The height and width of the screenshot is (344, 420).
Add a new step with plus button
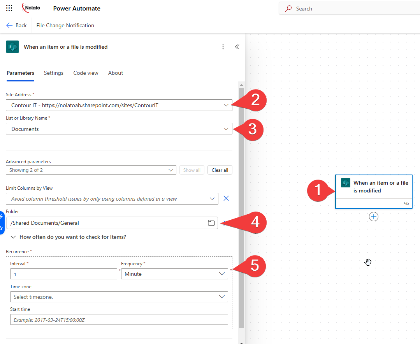374,217
